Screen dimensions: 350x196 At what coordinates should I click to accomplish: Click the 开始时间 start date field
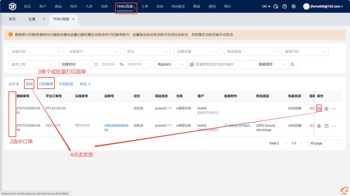pos(108,64)
